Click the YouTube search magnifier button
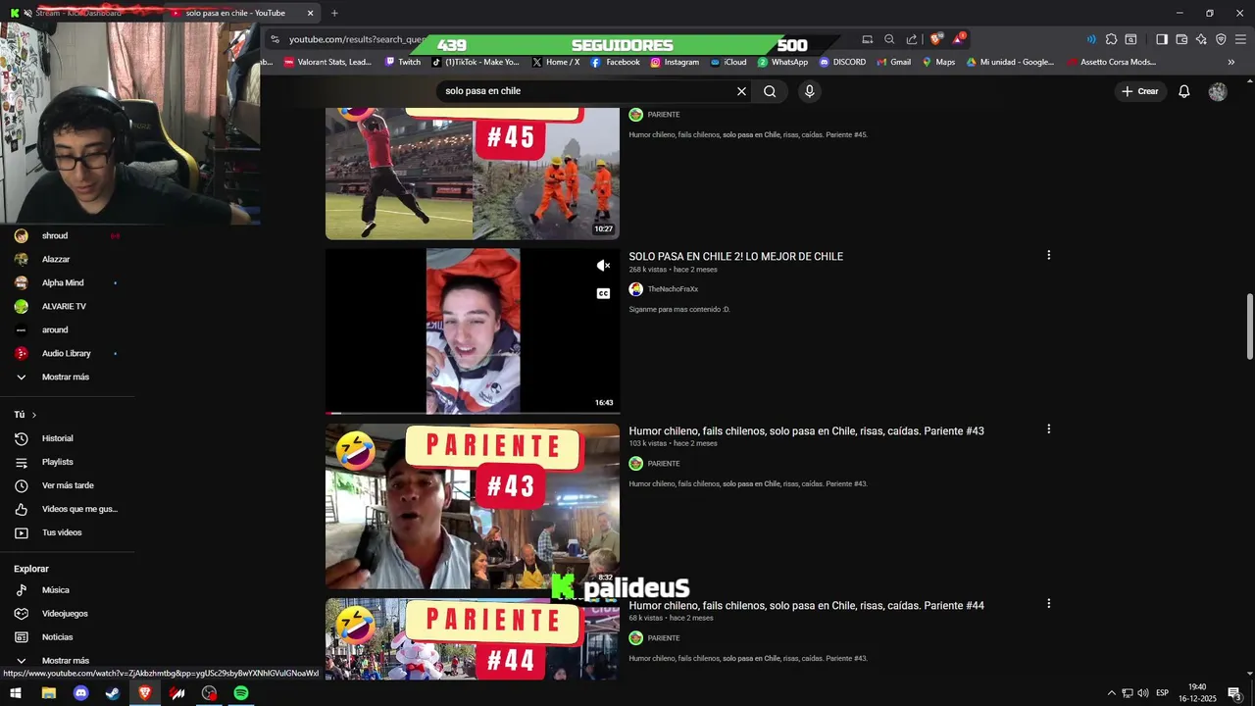This screenshot has height=706, width=1255. tap(770, 91)
